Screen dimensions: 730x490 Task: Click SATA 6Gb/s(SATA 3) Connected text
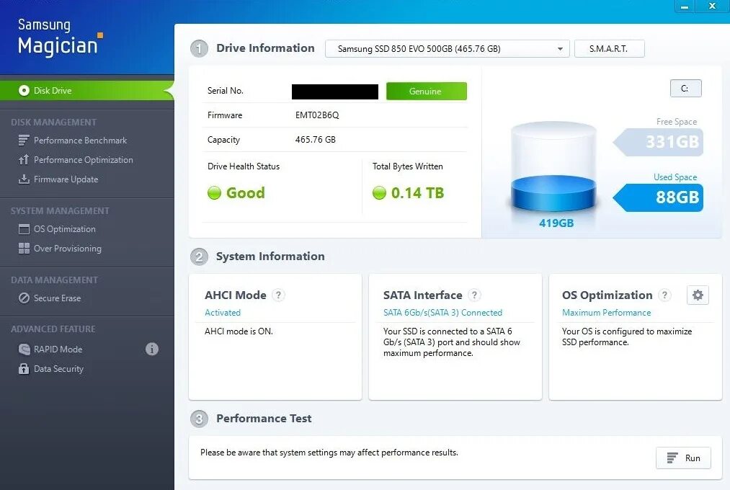point(442,313)
